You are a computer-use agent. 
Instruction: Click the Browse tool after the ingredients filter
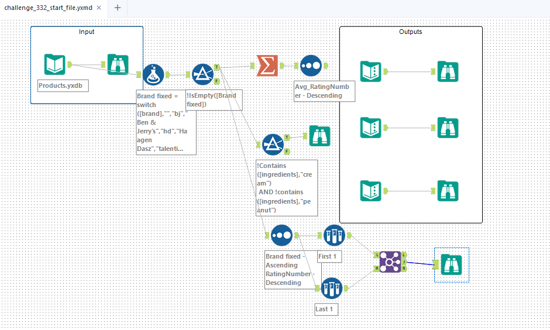click(319, 136)
